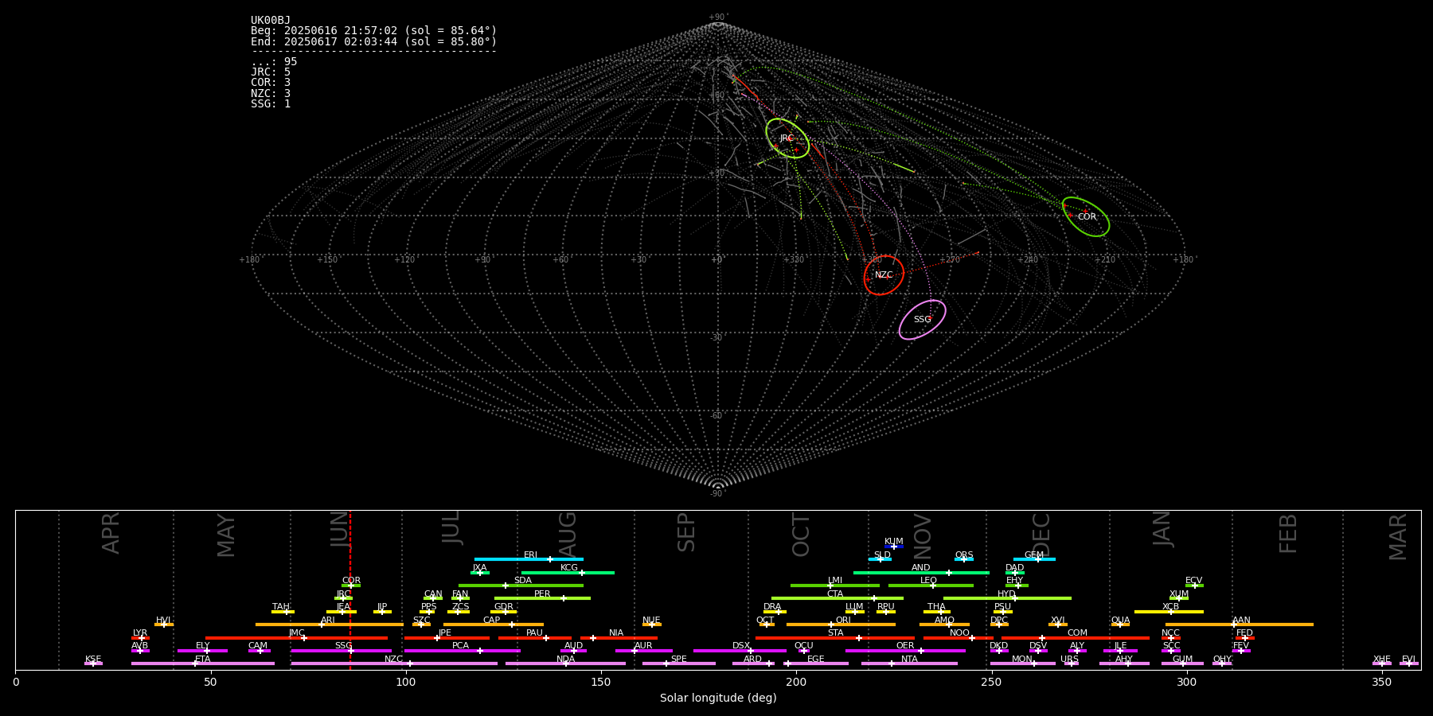
Task: Click the 300 tick on the solar longitude axis
Action: point(1186,682)
